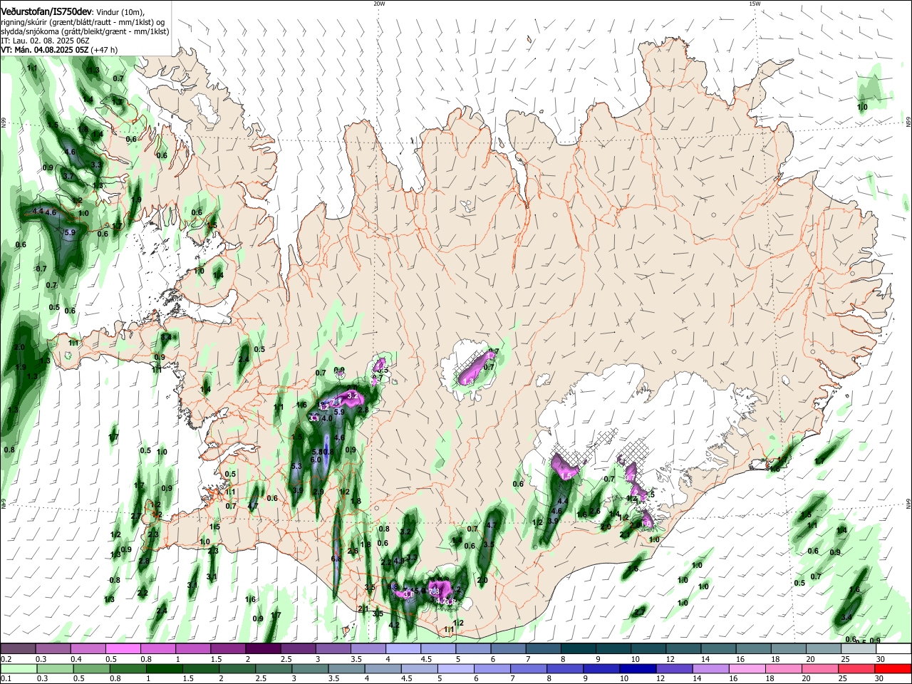
Task: Click the darkest purple swatch between 2 and 2.5 on the snow scale
Action: click(263, 649)
